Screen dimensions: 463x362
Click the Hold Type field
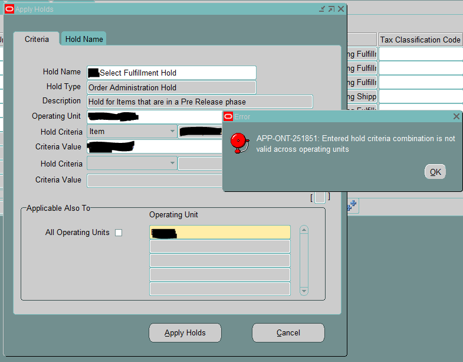tap(172, 87)
